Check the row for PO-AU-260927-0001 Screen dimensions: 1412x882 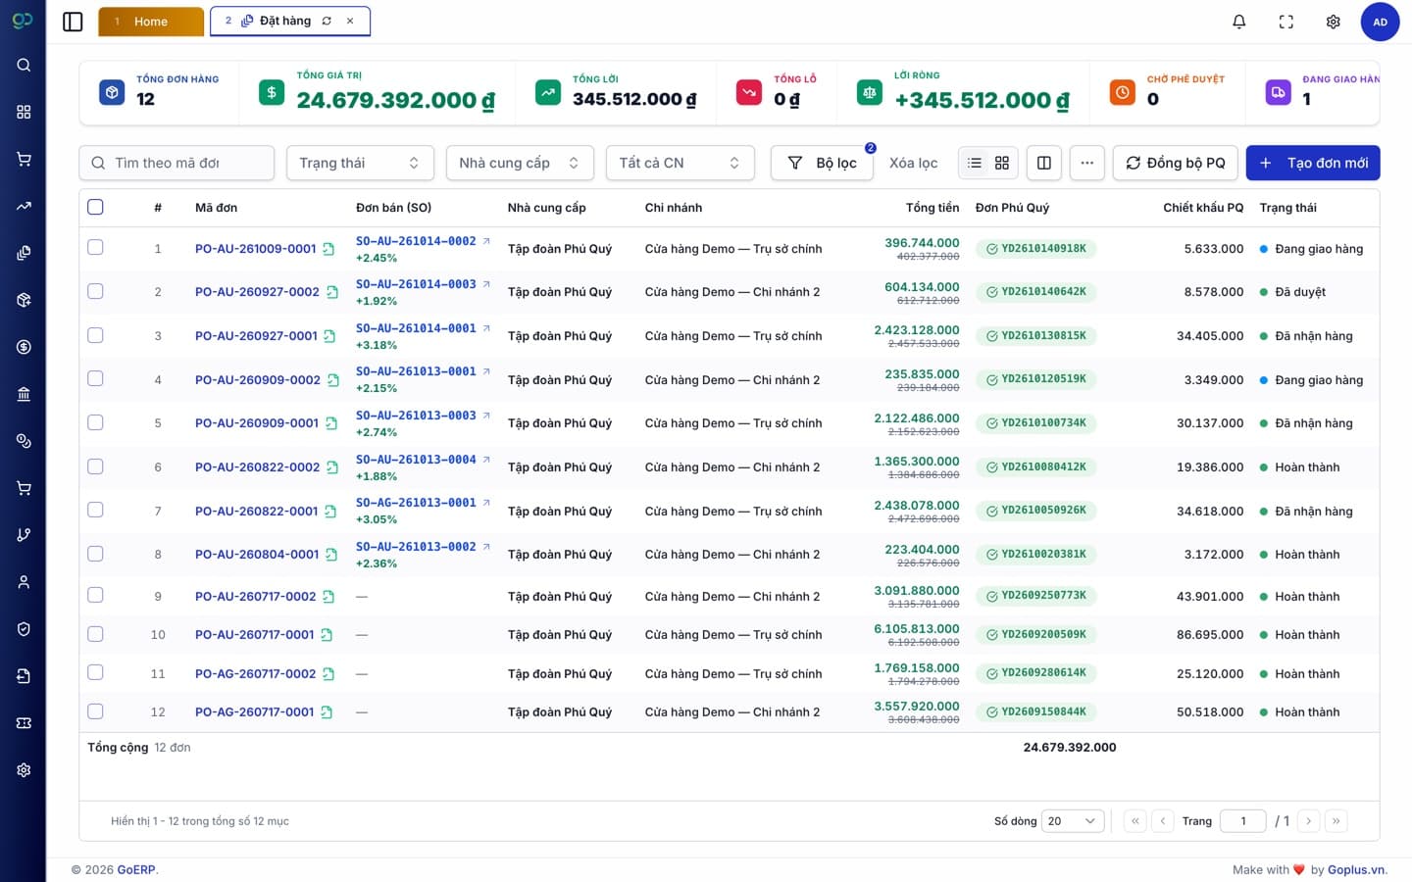click(x=95, y=335)
